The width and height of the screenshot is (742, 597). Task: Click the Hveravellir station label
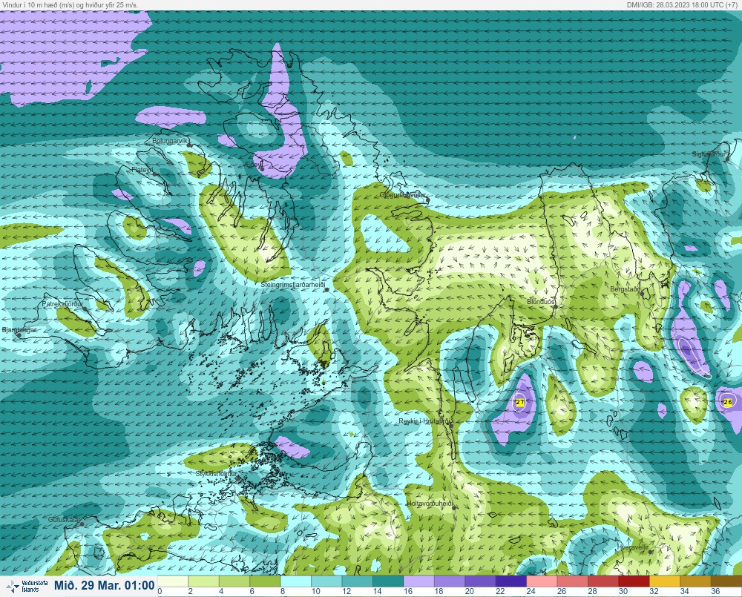633,547
